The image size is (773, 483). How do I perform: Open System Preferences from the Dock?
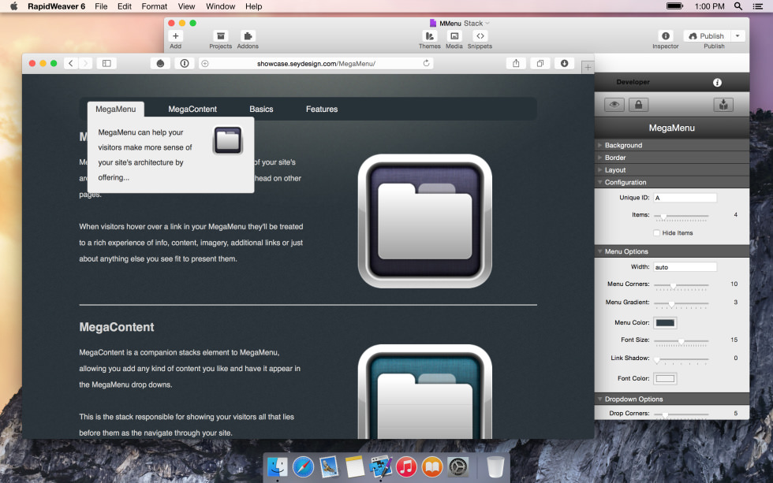(x=458, y=466)
